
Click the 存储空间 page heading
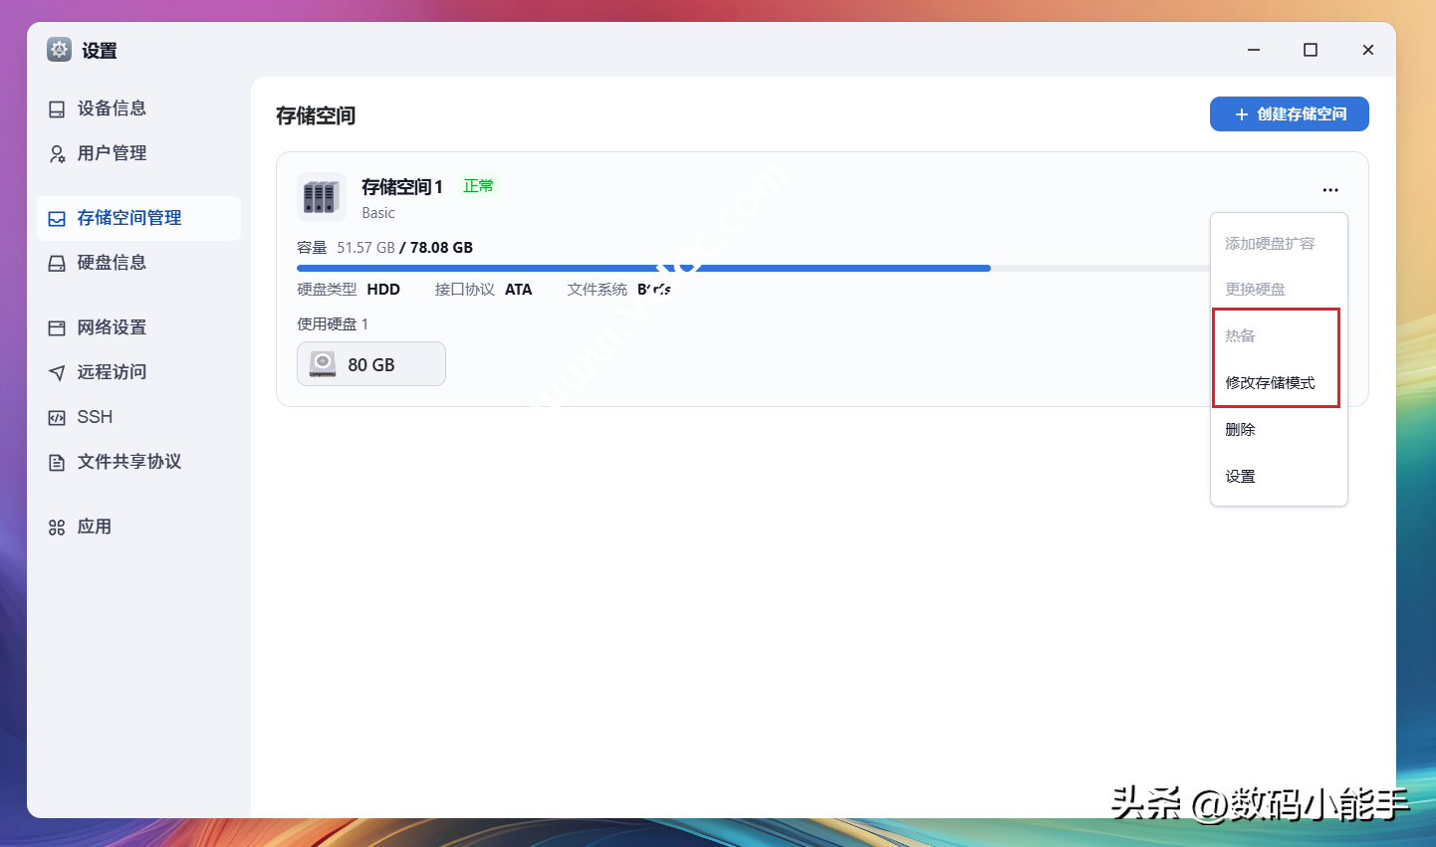tap(316, 116)
